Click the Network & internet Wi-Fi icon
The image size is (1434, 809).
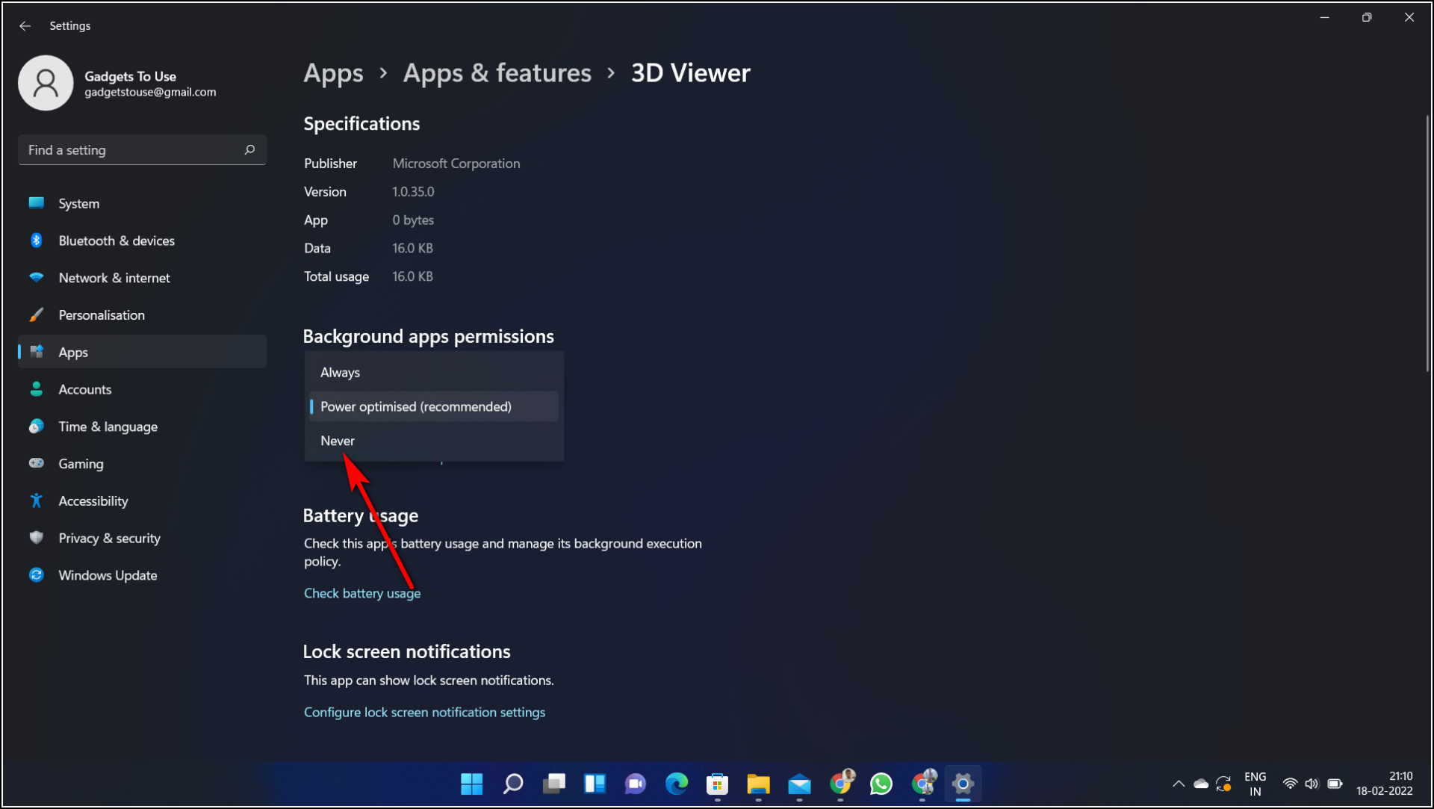[x=36, y=277]
